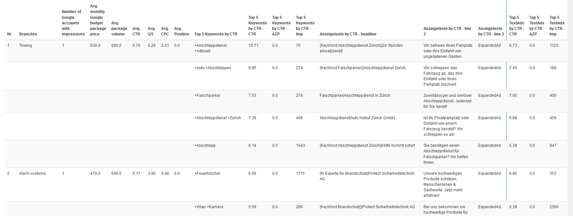Click keyword '+Abschleppdienst +Adliswil'
This screenshot has width=573, height=216.
pyautogui.click(x=211, y=48)
